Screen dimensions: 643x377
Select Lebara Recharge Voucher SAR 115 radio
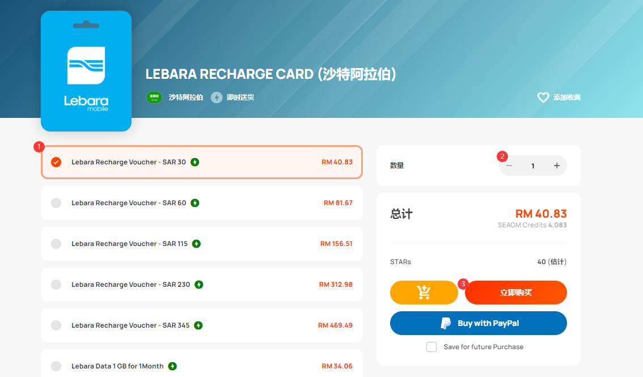coord(56,244)
